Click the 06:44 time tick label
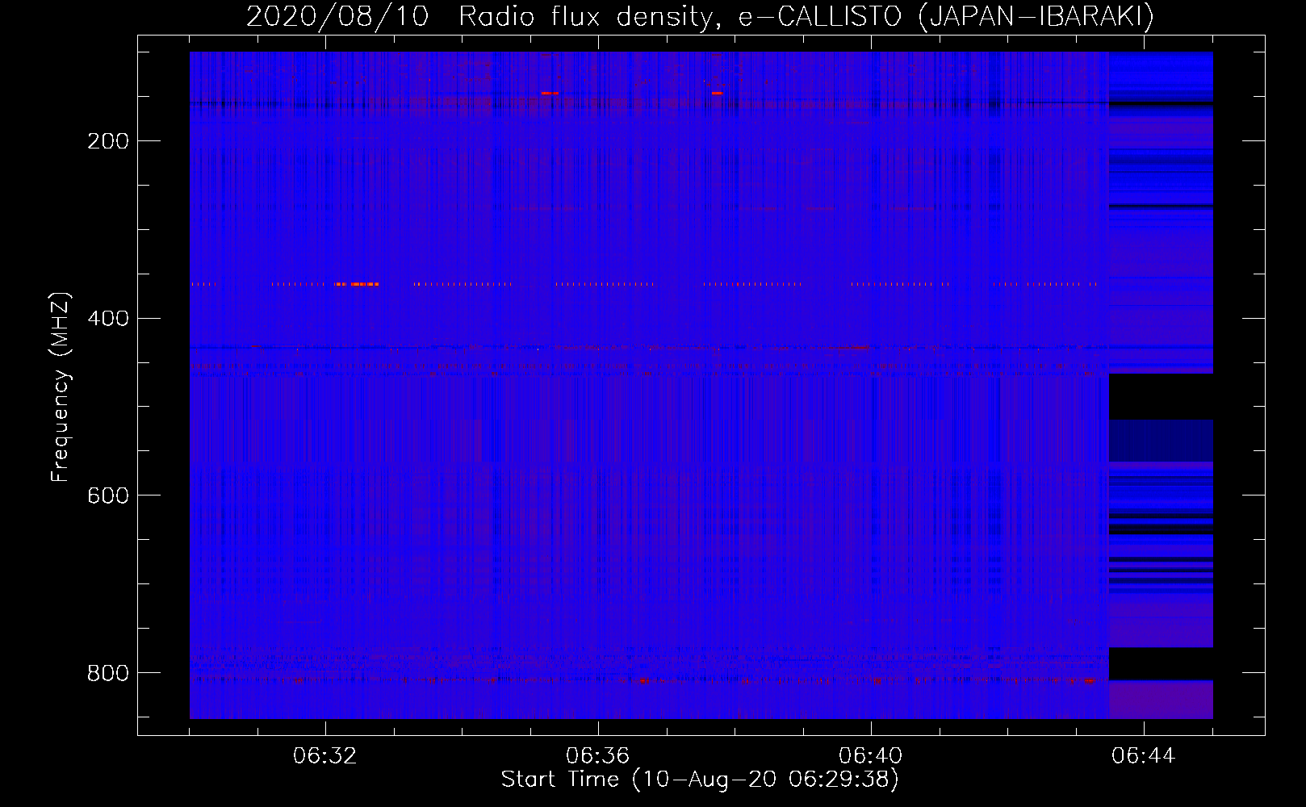 click(1144, 756)
